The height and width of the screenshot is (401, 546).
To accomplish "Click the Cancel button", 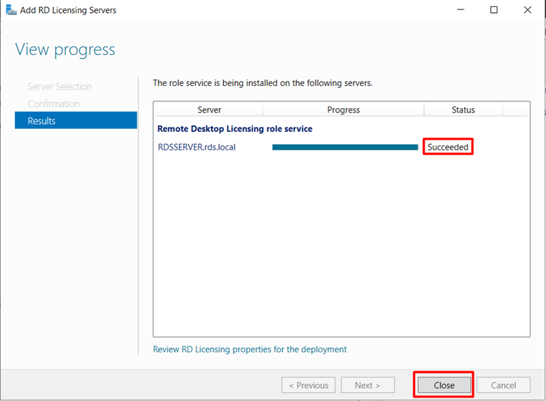I will point(504,385).
